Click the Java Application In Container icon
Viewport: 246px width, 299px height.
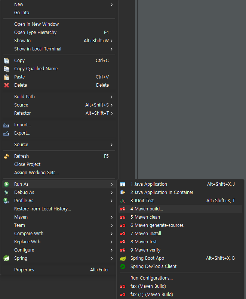click(x=123, y=192)
